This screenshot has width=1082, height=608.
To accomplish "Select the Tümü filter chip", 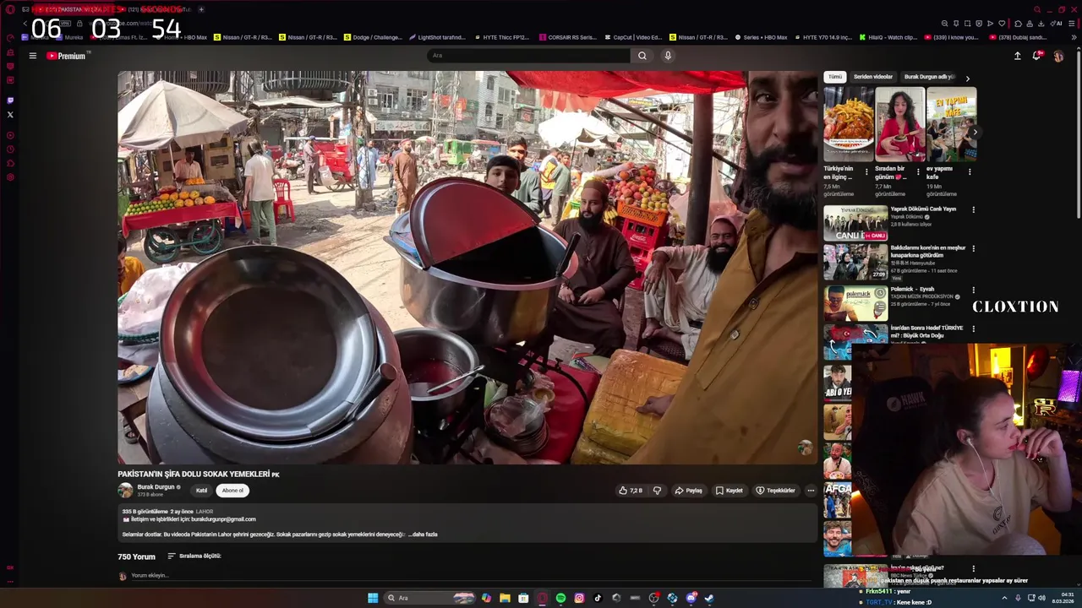I will pyautogui.click(x=835, y=77).
